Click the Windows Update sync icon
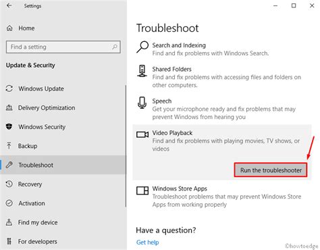The height and width of the screenshot is (250, 320). click(x=9, y=89)
